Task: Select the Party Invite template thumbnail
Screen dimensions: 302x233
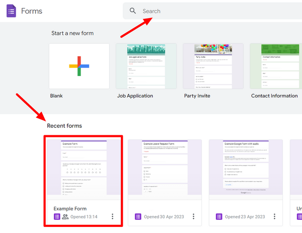Action: tap(213, 66)
